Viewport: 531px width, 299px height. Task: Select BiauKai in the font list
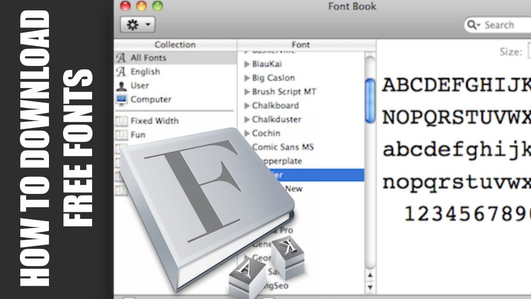pos(267,64)
